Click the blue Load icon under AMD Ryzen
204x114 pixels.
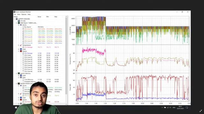[21, 49]
